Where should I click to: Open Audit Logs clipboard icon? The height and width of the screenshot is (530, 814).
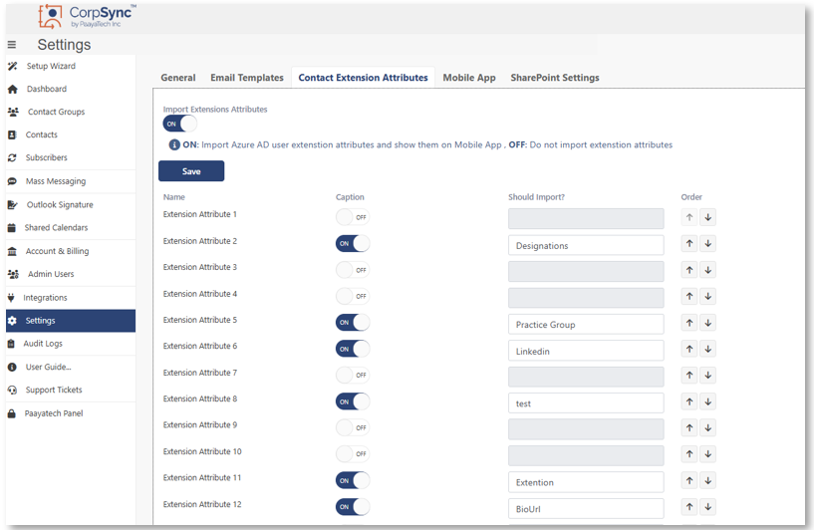click(11, 344)
